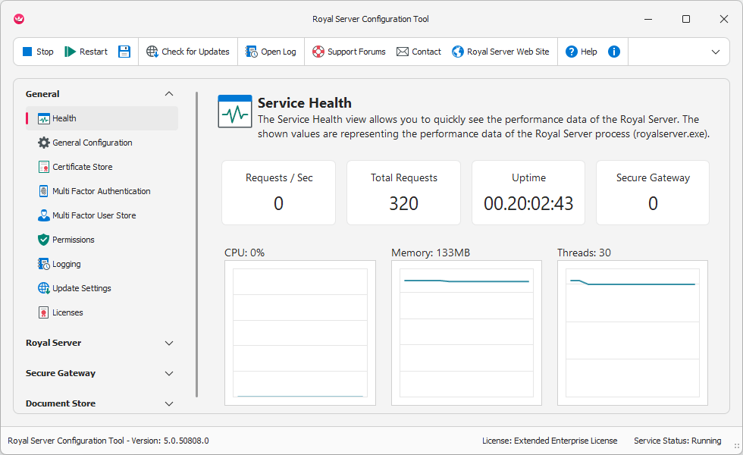Open the About info icon
This screenshot has height=455, width=743.
(613, 52)
